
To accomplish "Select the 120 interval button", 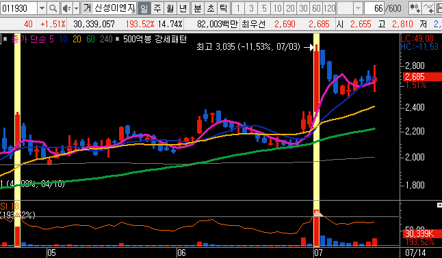I will point(329,8).
